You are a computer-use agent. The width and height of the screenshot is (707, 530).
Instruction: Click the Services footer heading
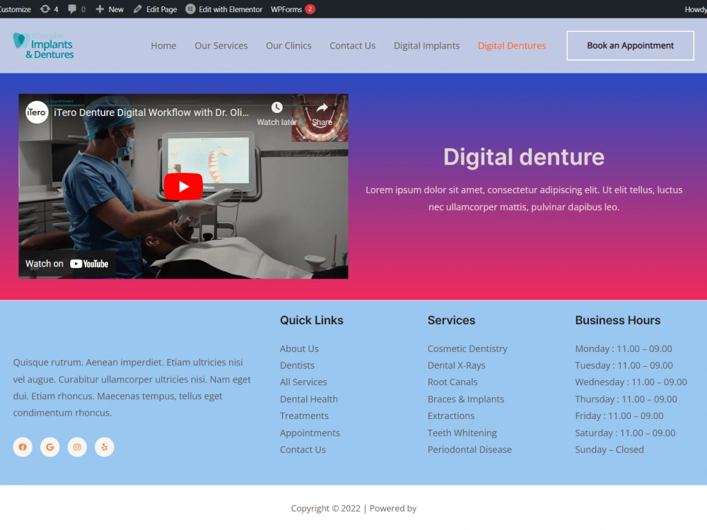451,320
